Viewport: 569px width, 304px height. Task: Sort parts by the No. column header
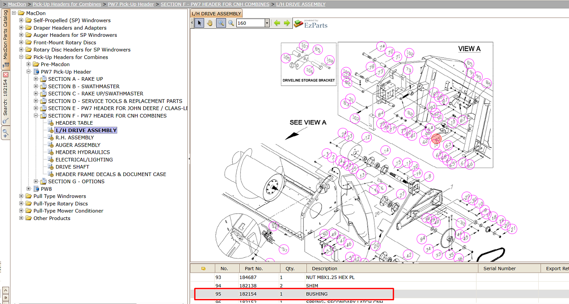coord(227,268)
